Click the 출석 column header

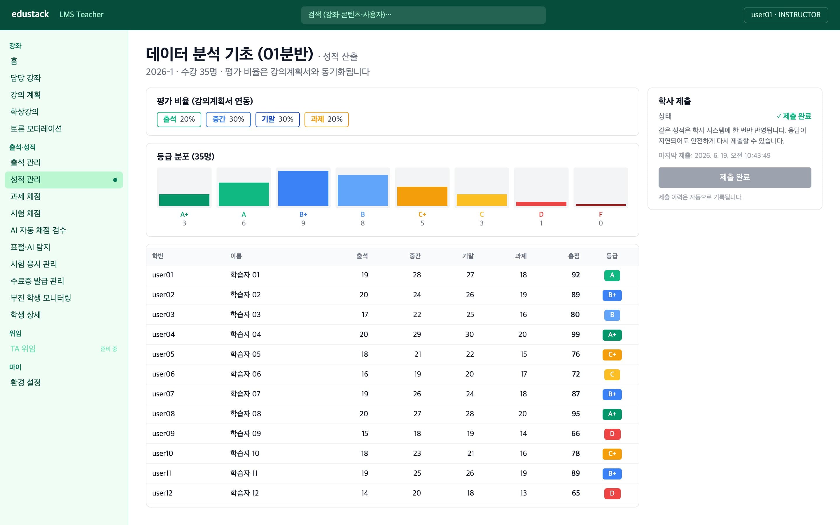[x=362, y=256]
